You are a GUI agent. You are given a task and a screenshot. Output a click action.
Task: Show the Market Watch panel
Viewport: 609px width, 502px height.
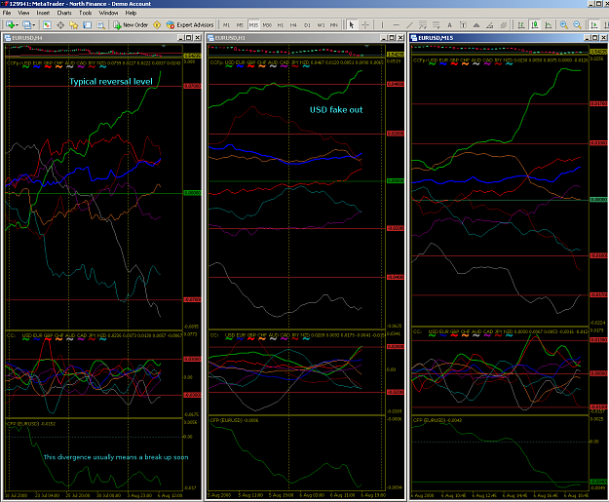point(47,25)
